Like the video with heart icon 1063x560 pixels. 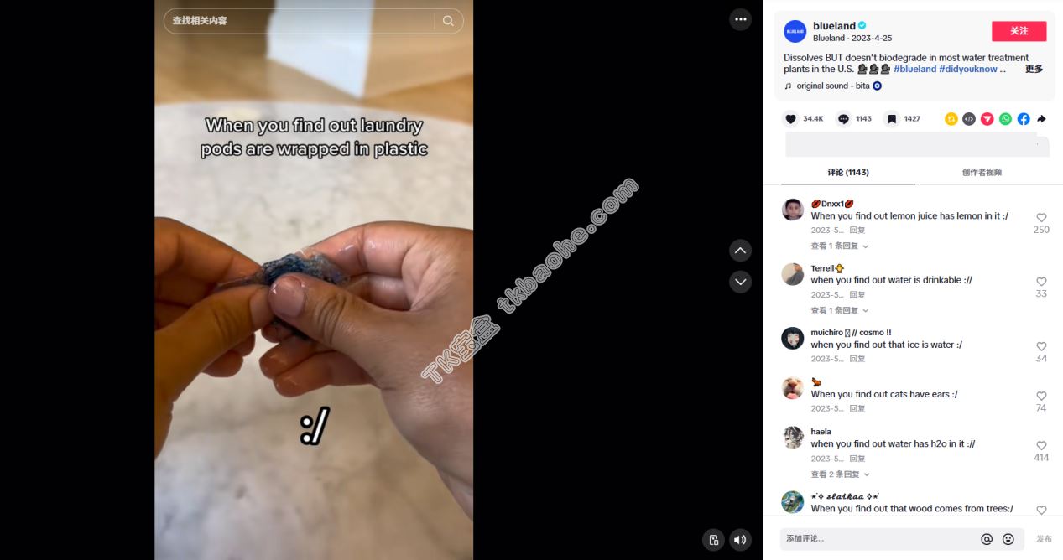(x=790, y=119)
